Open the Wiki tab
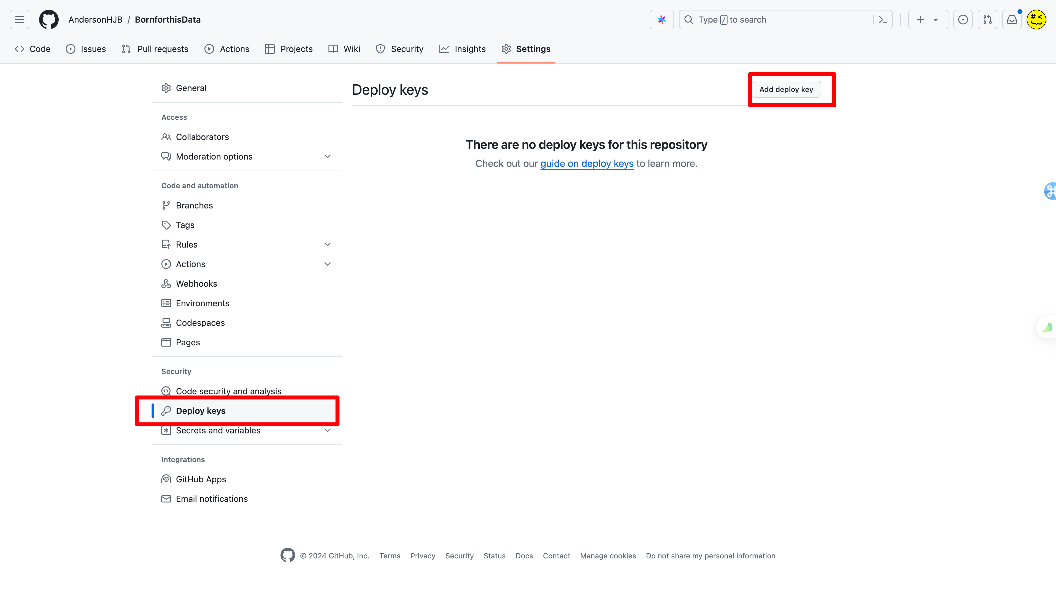Image resolution: width=1056 pixels, height=607 pixels. (x=345, y=49)
